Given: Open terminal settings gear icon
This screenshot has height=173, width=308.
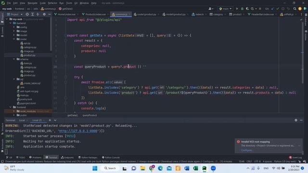Looking at the screenshot, I should [x=296, y=120].
